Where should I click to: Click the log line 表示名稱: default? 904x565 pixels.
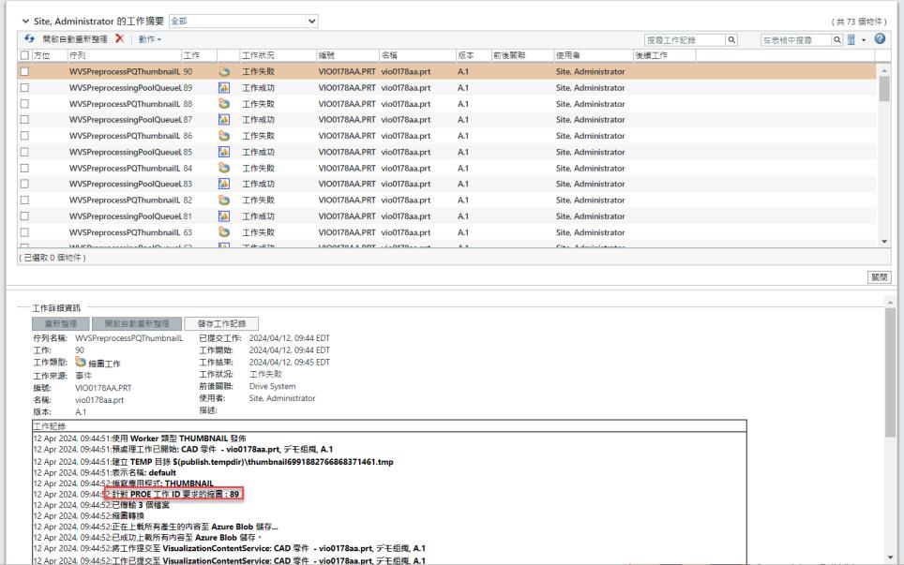point(104,472)
